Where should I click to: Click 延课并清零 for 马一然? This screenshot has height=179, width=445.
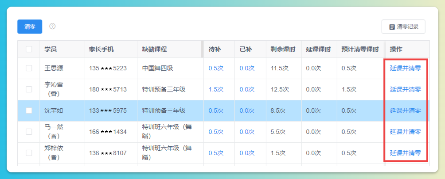click(405, 132)
